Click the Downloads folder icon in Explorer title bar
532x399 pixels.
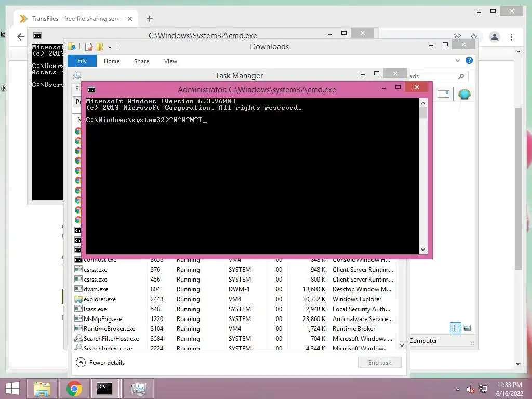click(72, 46)
